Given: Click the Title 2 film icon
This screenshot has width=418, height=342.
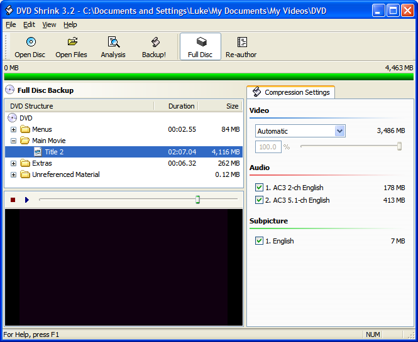Looking at the screenshot, I should [x=38, y=152].
